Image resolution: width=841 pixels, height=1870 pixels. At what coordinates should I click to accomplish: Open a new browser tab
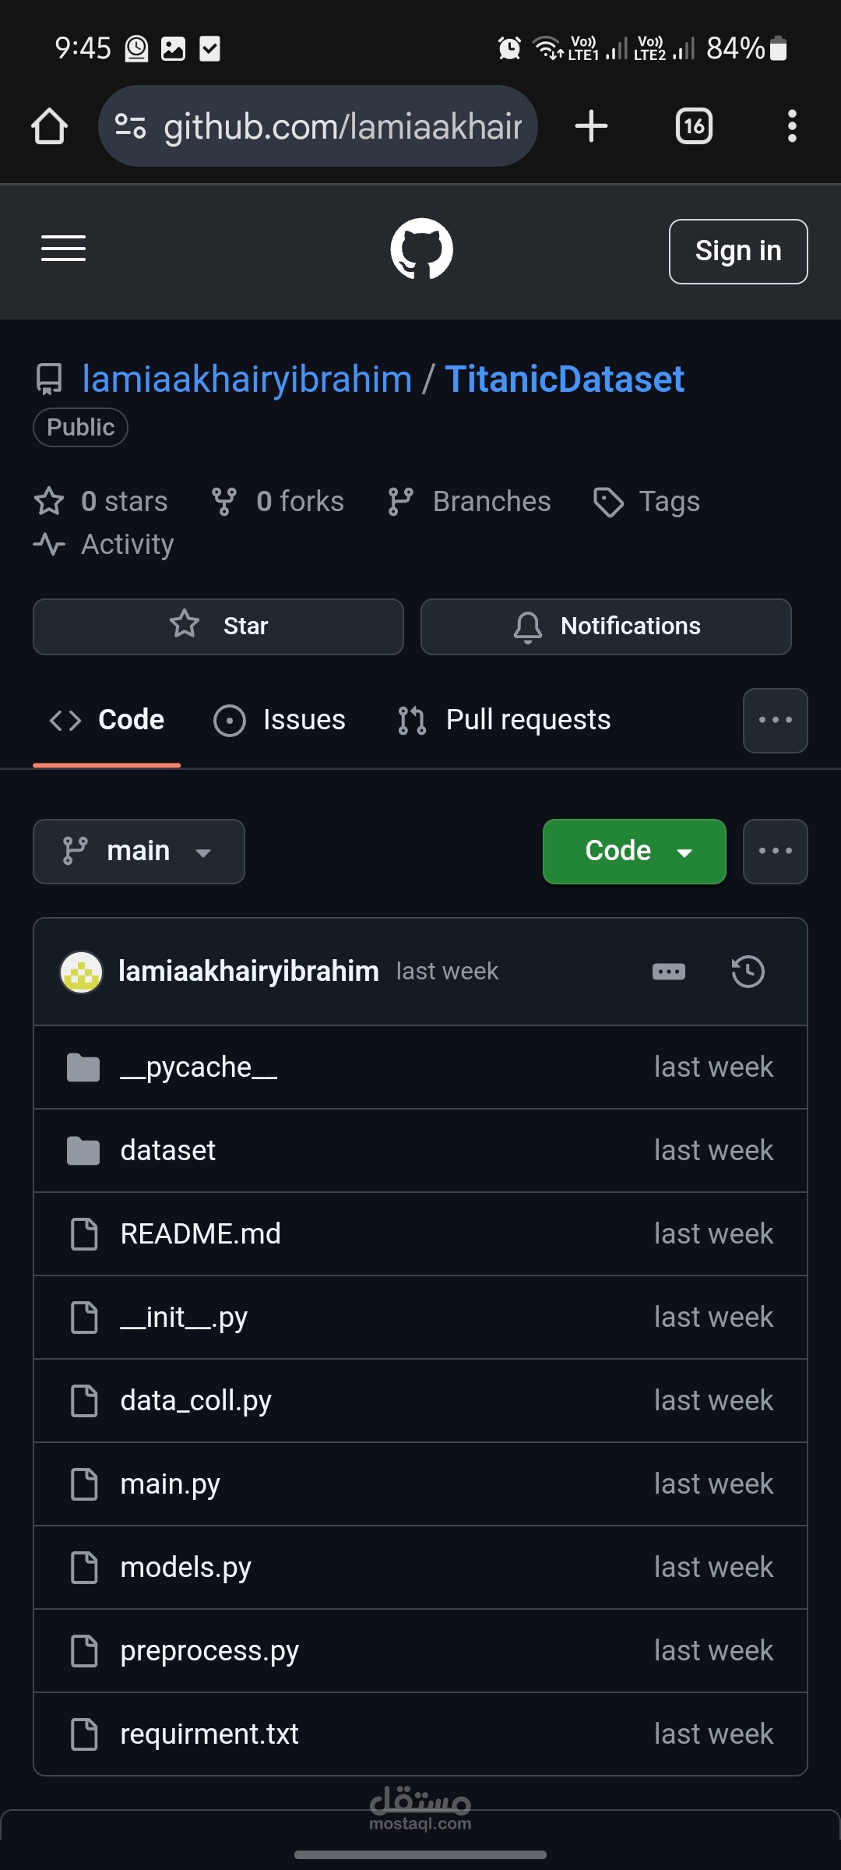(x=591, y=126)
